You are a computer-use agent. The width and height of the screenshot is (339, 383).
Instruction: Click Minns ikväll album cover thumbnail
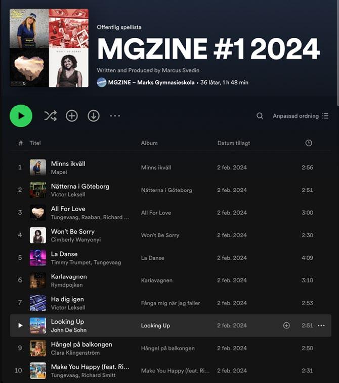coord(38,167)
